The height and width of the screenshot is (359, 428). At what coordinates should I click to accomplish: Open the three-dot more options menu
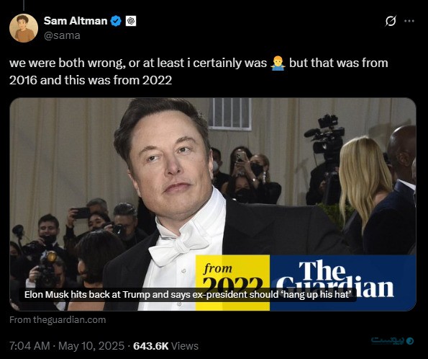pyautogui.click(x=409, y=21)
